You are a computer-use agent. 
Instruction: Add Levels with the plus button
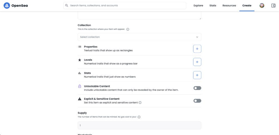click(x=197, y=62)
